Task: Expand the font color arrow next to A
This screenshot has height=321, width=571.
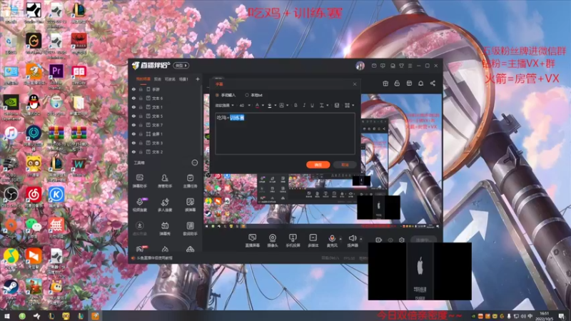Action: pos(263,106)
